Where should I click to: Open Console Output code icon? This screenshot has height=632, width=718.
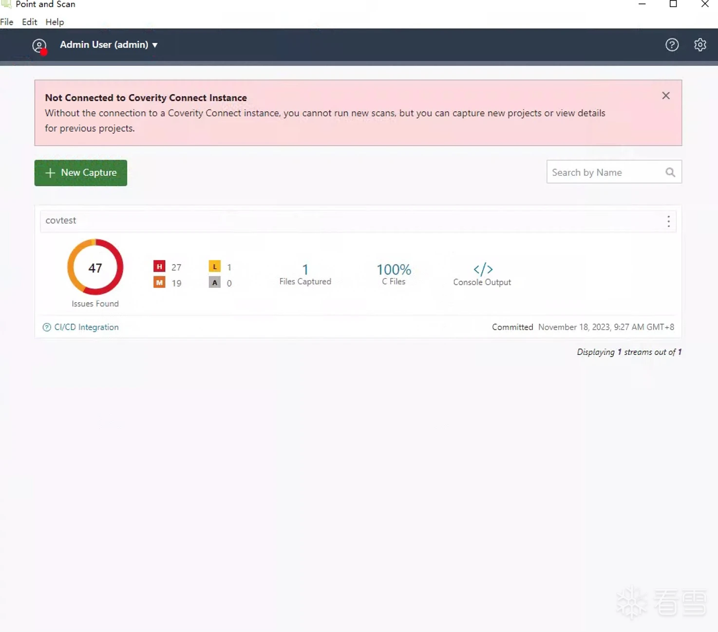[483, 269]
